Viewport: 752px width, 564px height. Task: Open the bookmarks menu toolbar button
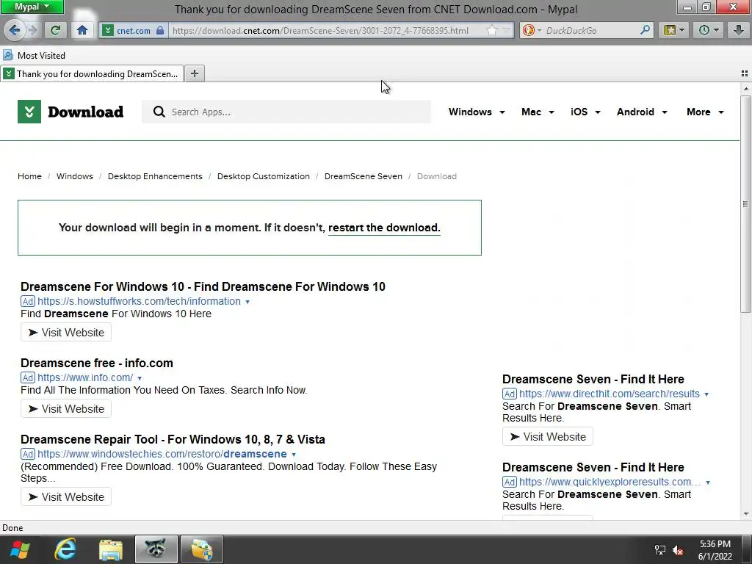tap(674, 31)
